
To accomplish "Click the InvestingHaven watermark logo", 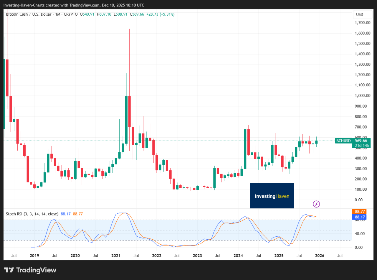I will tap(272, 196).
